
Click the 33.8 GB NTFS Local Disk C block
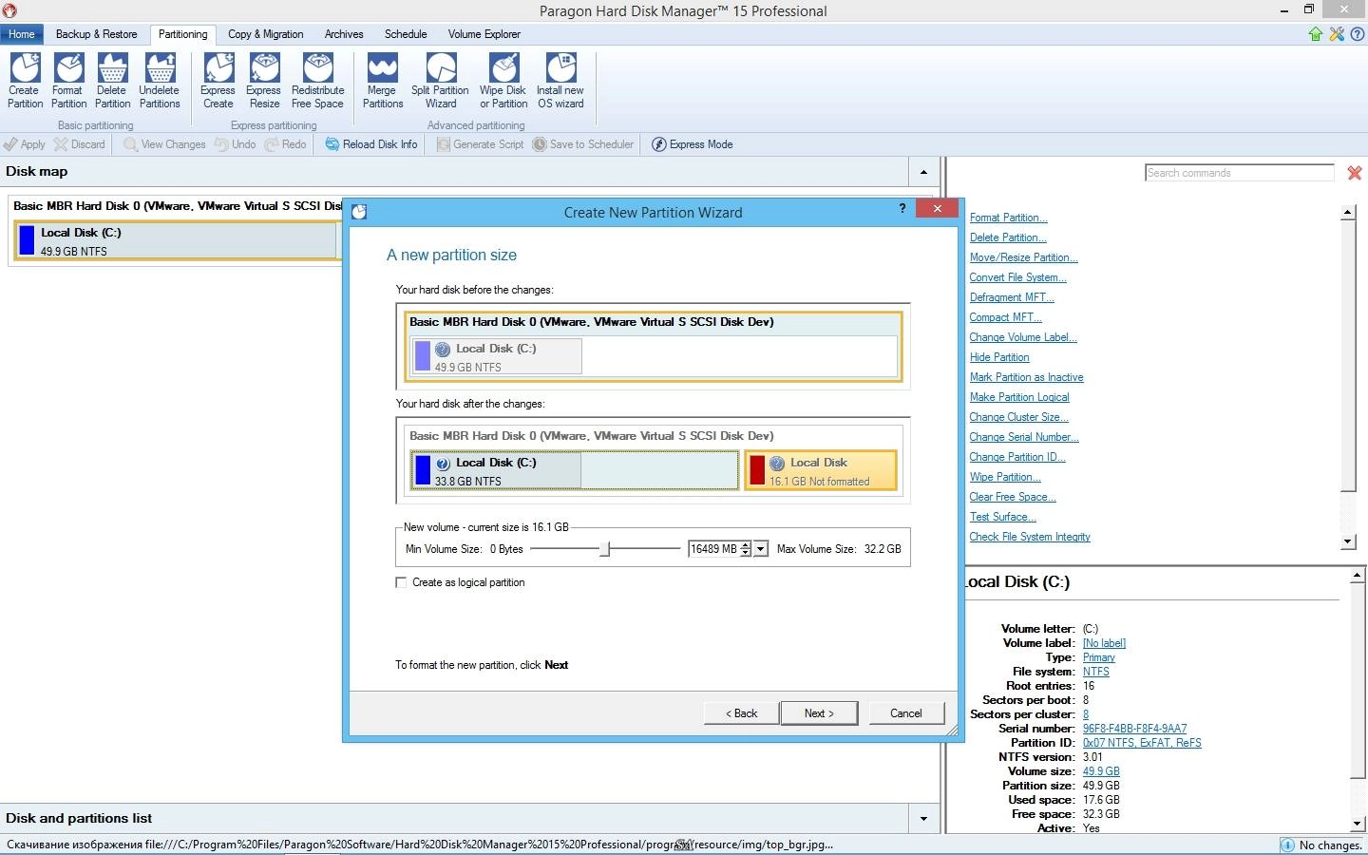[x=574, y=470]
